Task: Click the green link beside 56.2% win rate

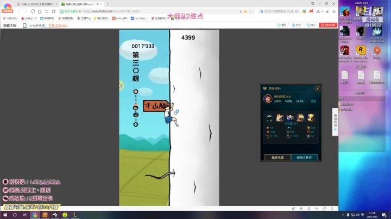Action: [313, 101]
